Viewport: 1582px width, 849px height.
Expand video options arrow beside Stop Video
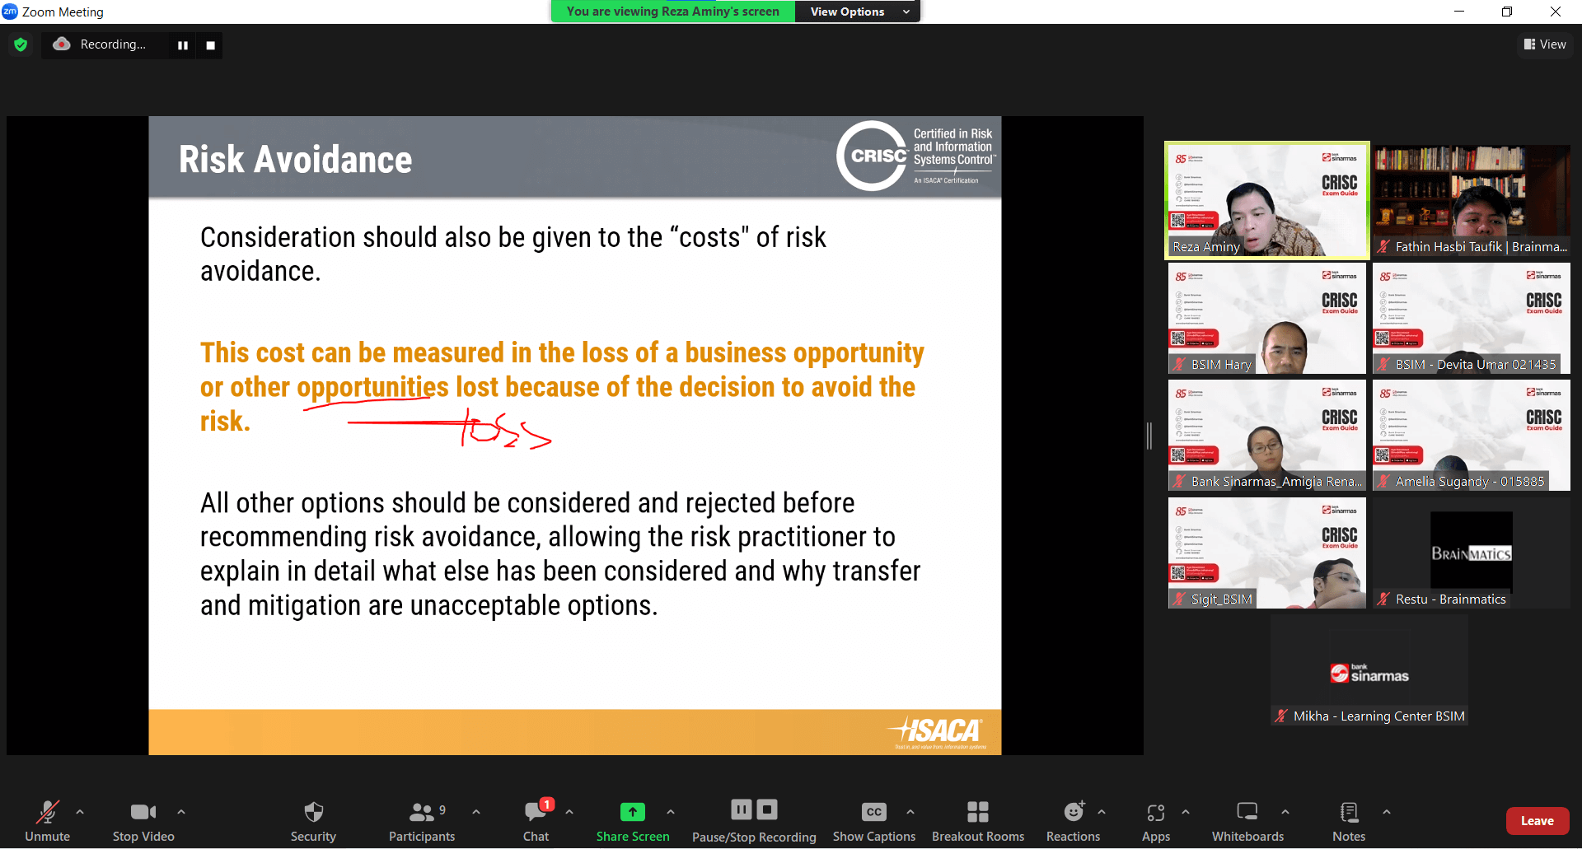tap(181, 812)
